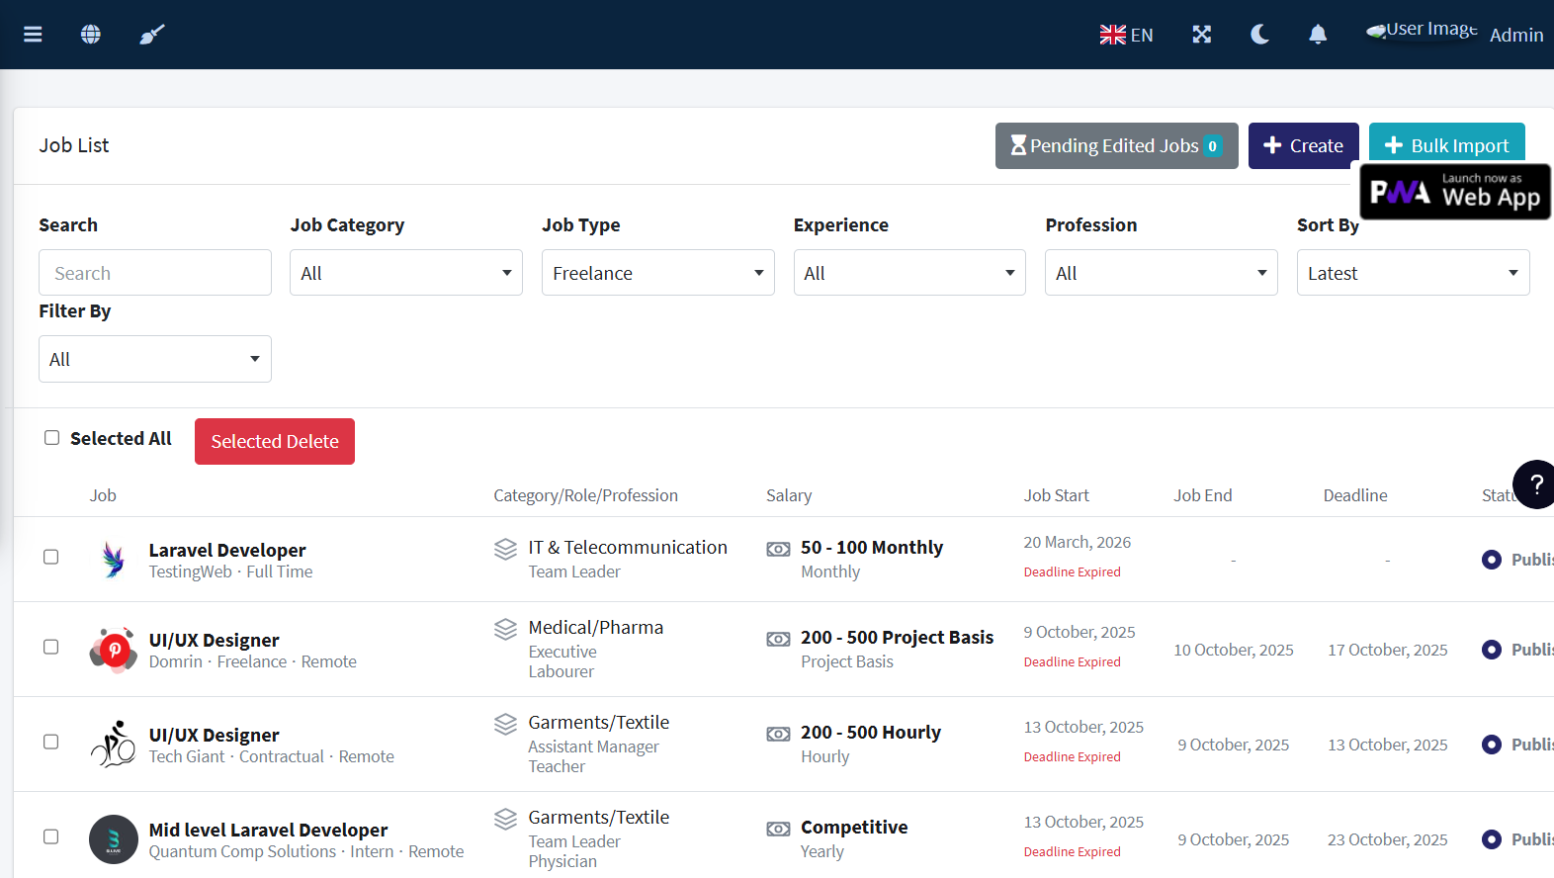This screenshot has width=1554, height=878.
Task: Switch to dark mode moon icon
Action: [x=1259, y=35]
